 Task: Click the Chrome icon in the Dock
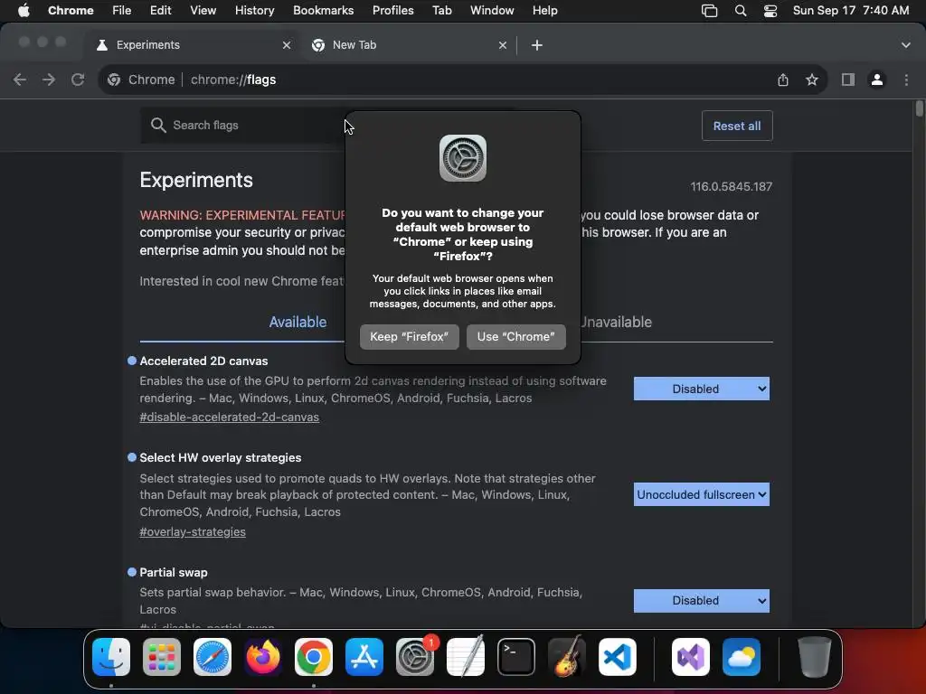[314, 657]
